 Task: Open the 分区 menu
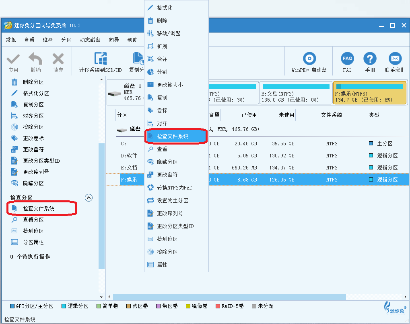point(66,40)
